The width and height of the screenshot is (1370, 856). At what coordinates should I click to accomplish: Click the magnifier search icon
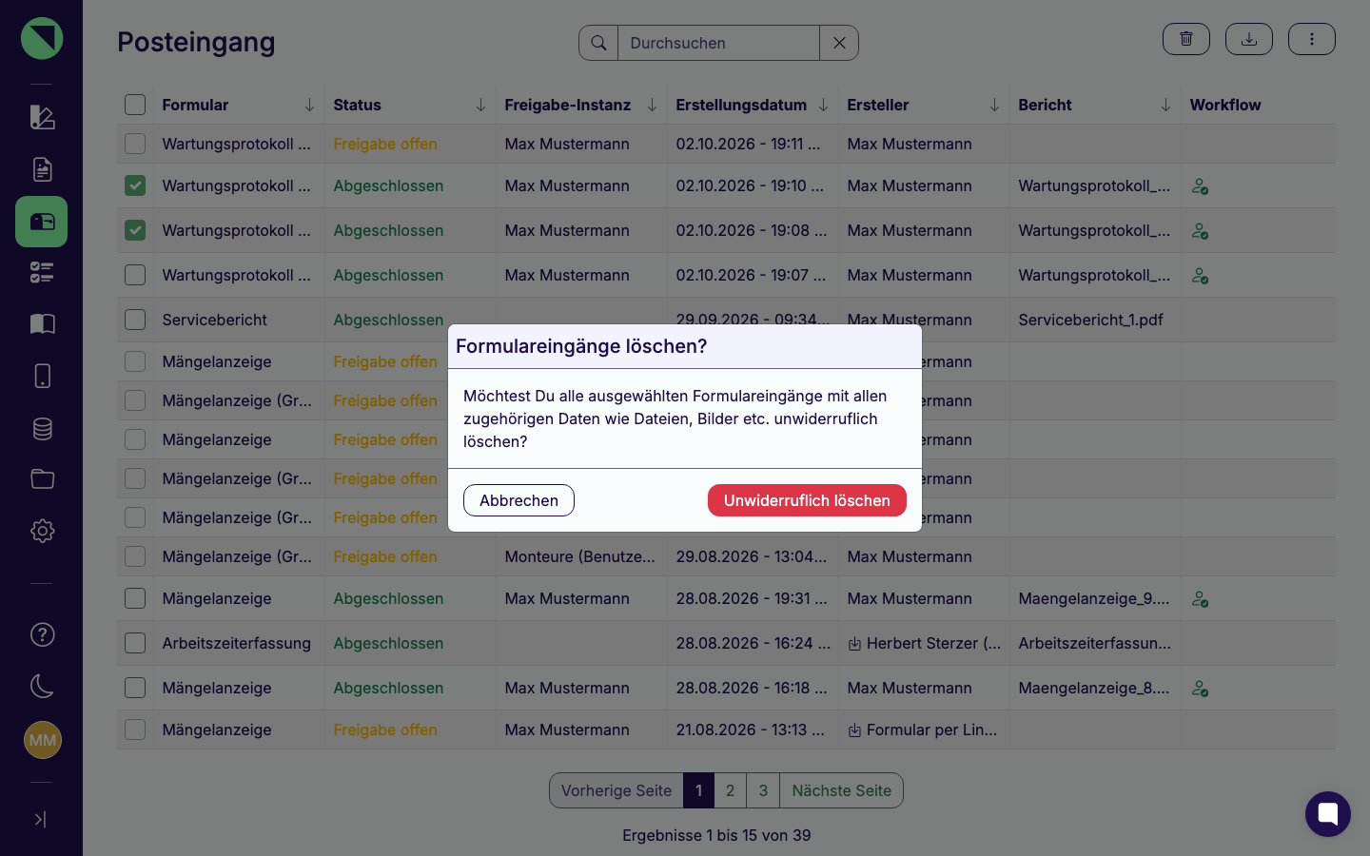(598, 43)
